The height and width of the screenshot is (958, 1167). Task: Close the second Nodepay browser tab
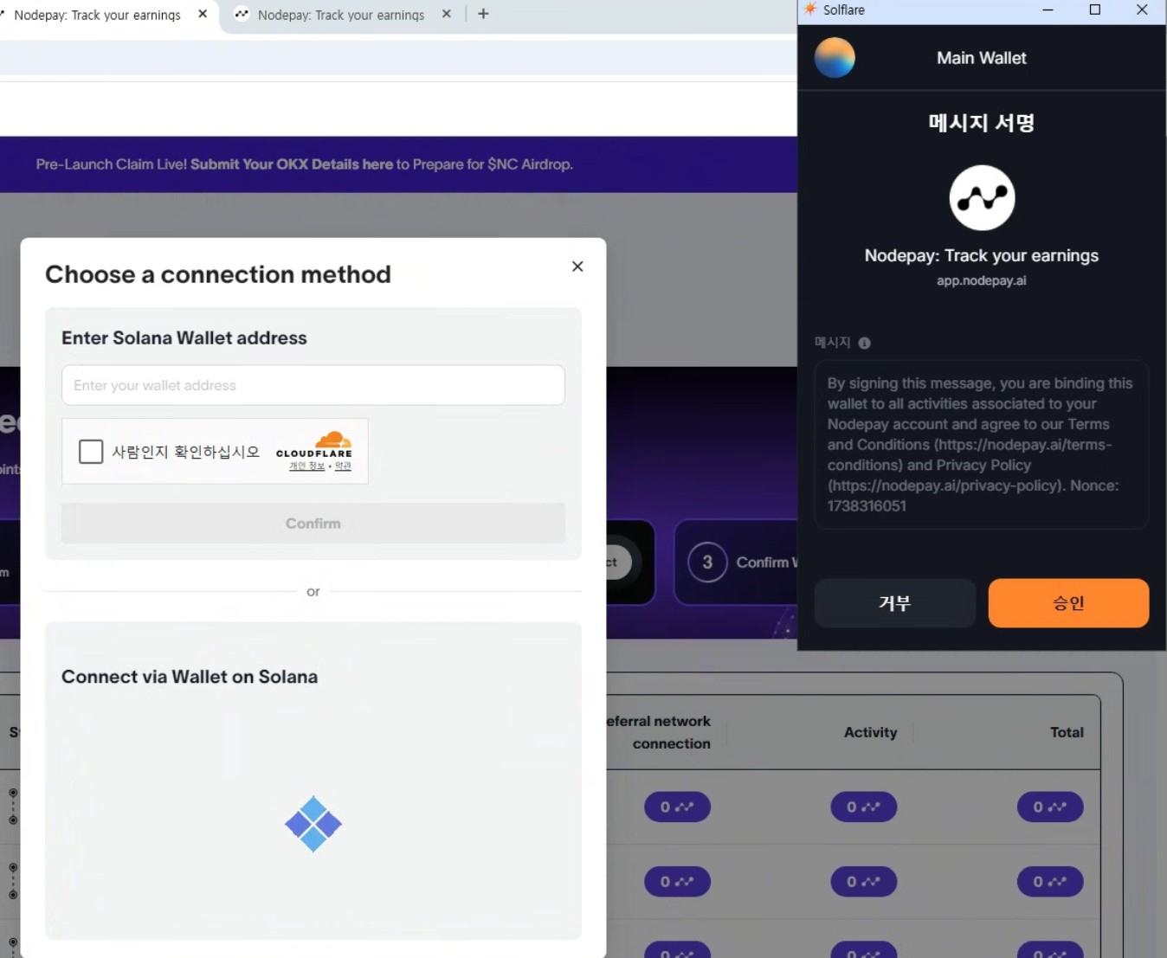(447, 14)
